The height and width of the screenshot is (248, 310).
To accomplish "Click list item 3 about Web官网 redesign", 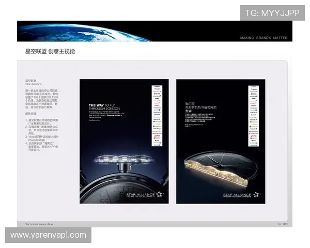I will (42, 138).
